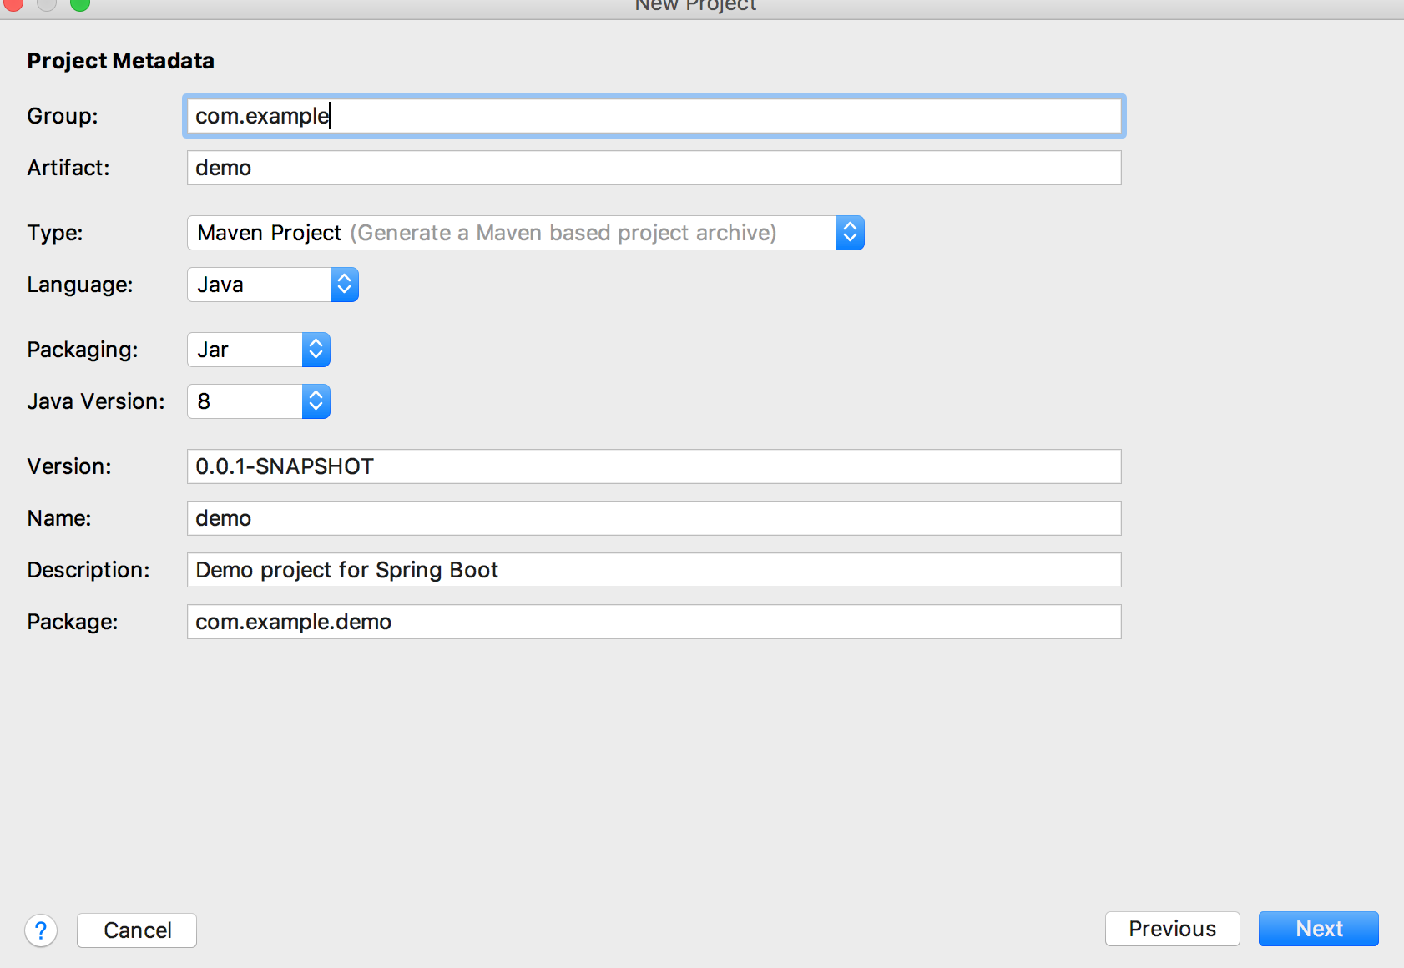Open the Packaging dropdown
This screenshot has width=1404, height=968.
click(316, 350)
